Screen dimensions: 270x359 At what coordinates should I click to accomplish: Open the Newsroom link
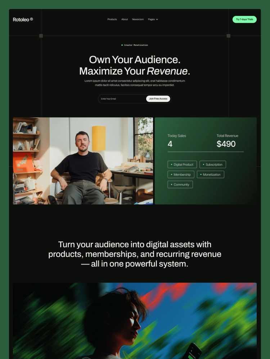(138, 19)
